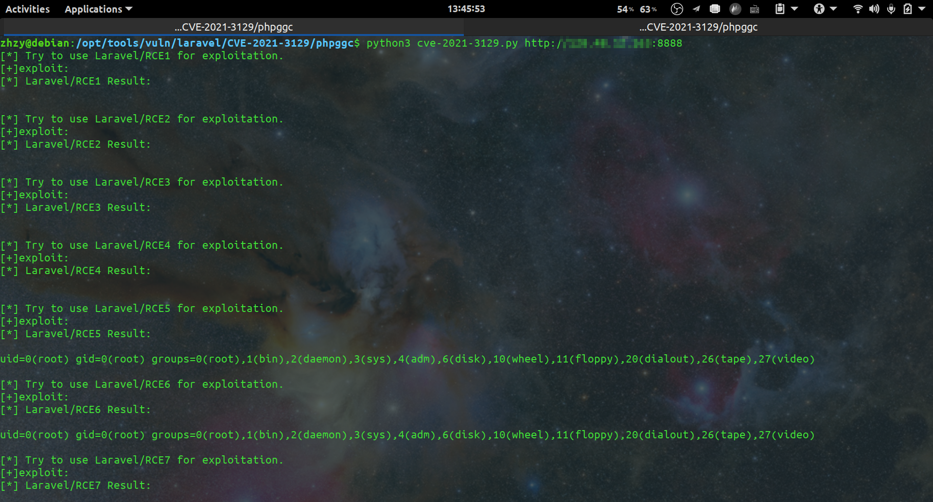Click the 13:45:53 clock in the top bar

point(466,9)
